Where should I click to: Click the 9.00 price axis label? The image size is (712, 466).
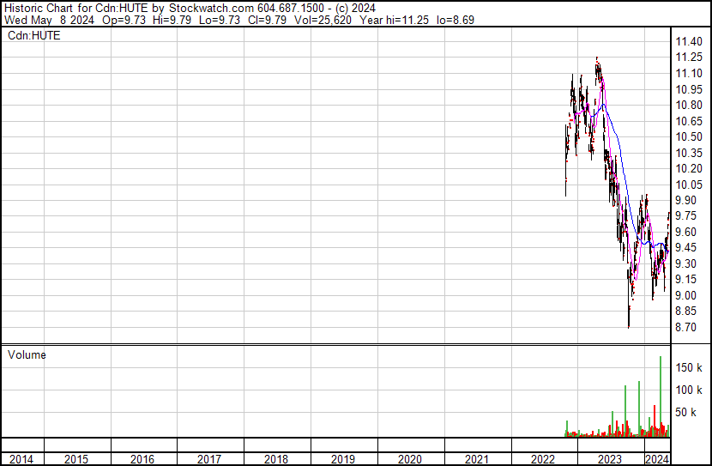[x=685, y=296]
